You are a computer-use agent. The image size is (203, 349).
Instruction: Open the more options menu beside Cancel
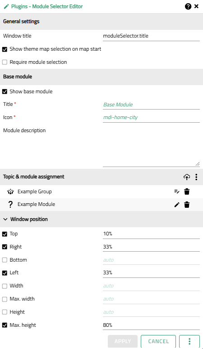coord(189,341)
